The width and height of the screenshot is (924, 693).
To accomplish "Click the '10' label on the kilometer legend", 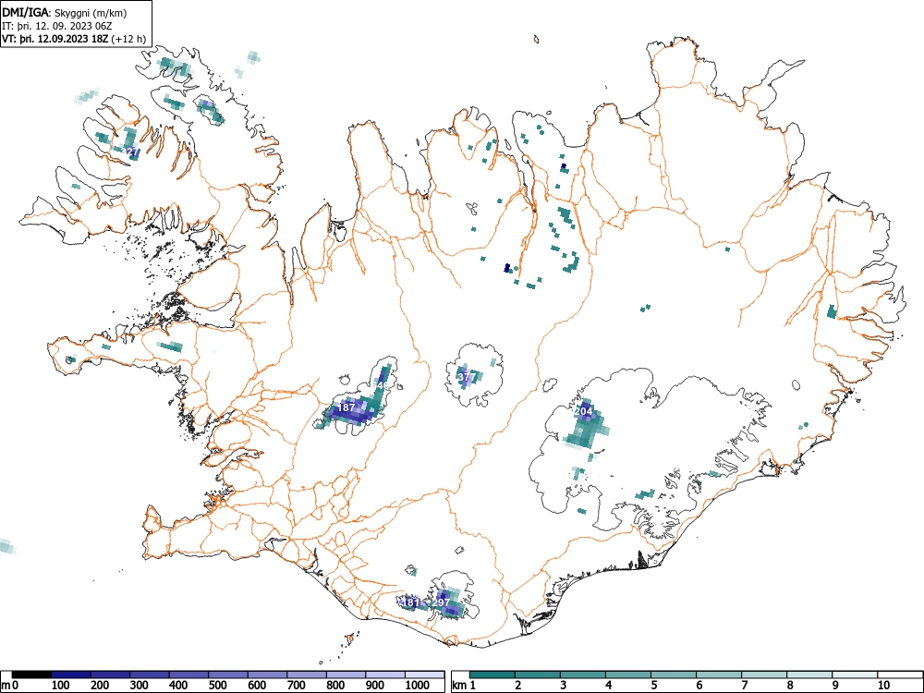I will [x=883, y=686].
